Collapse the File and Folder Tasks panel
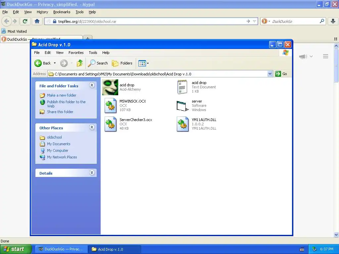 pyautogui.click(x=92, y=85)
